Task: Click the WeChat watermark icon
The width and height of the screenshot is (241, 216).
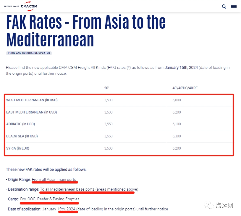Action: [x=209, y=205]
